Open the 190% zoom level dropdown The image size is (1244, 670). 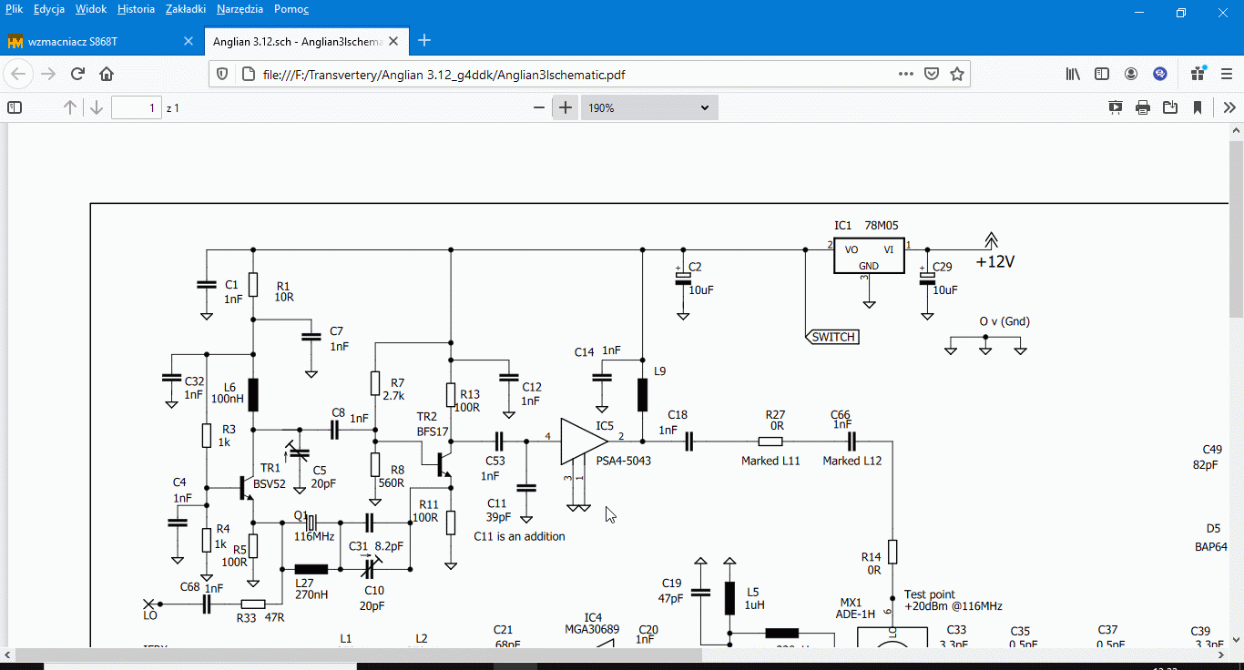pos(648,107)
